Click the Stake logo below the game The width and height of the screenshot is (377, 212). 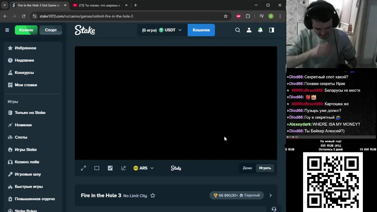(176, 168)
